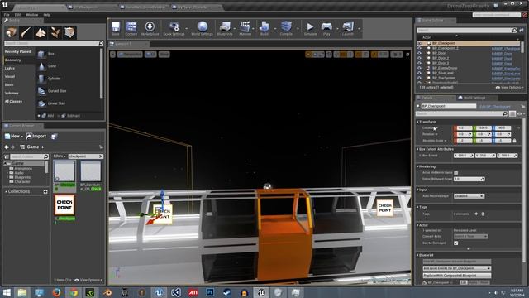This screenshot has width=529, height=298.
Task: Click Save All icon in Content Browser
Action: [x=54, y=136]
